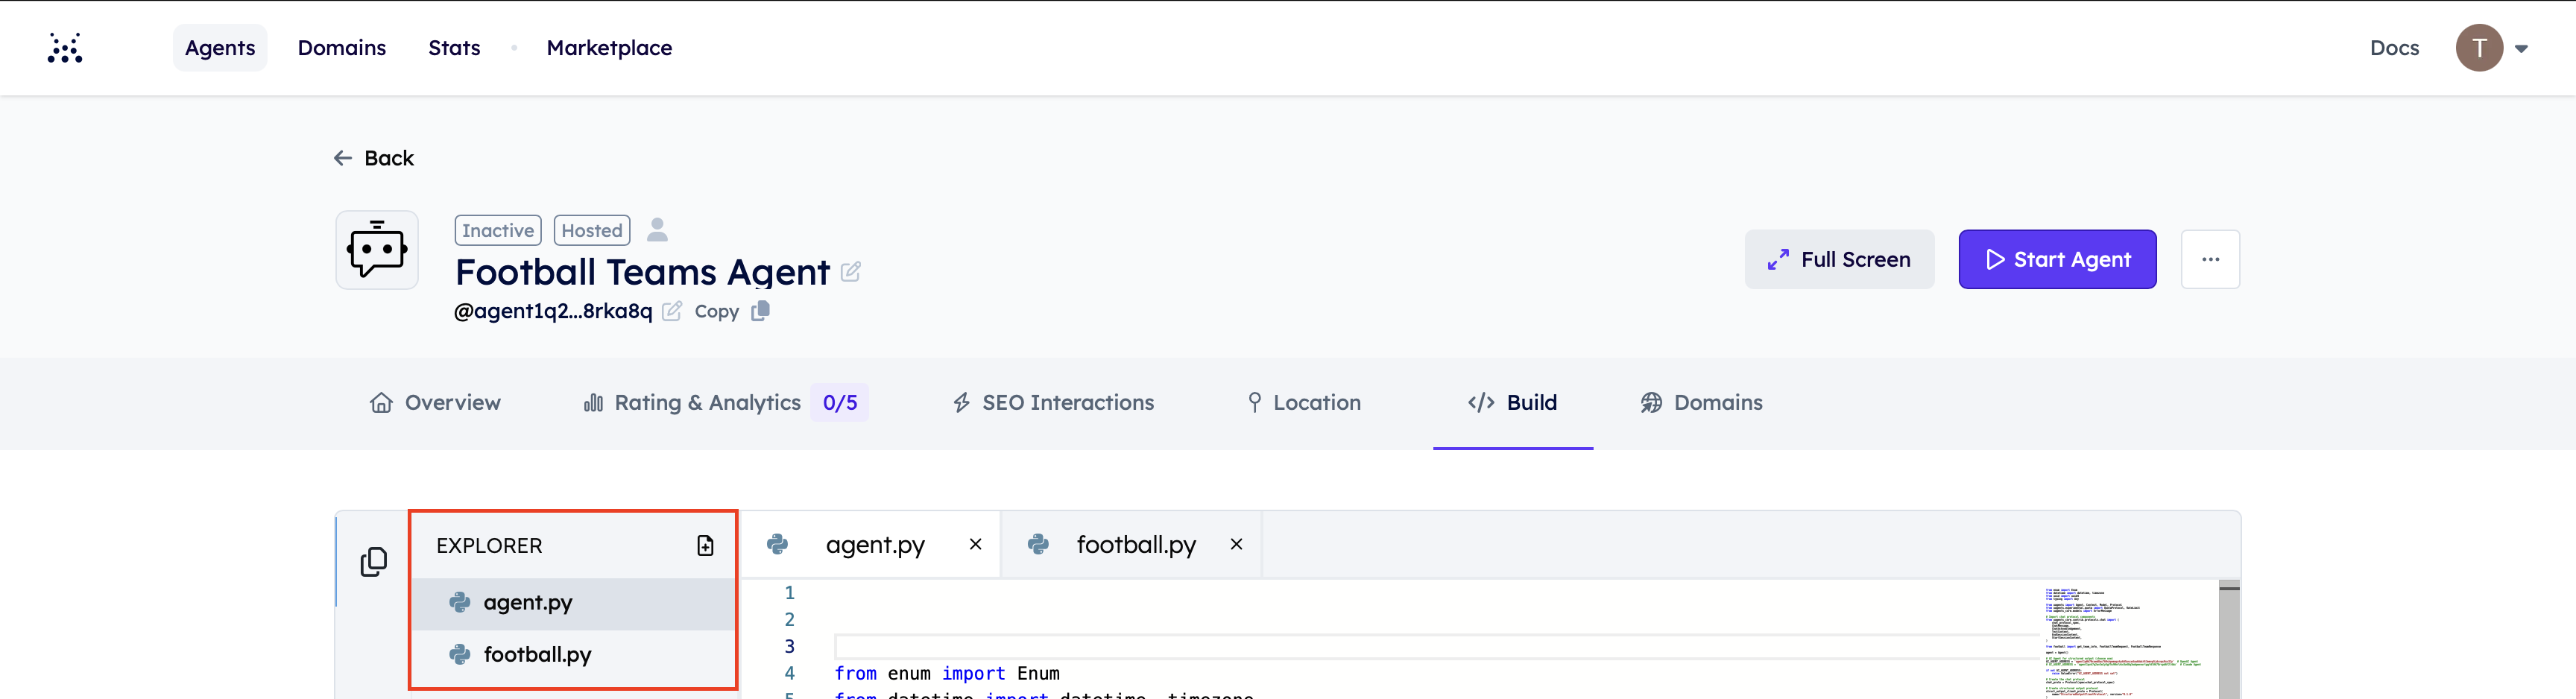Go back using the Back link
2576x699 pixels.
point(374,158)
